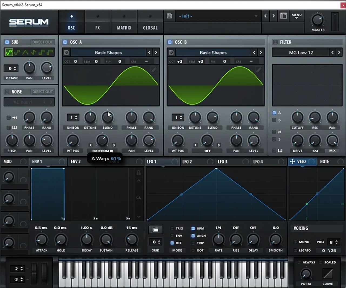Open the MENU dropdown
Image resolution: width=346 pixels, height=288 pixels.
(x=297, y=16)
